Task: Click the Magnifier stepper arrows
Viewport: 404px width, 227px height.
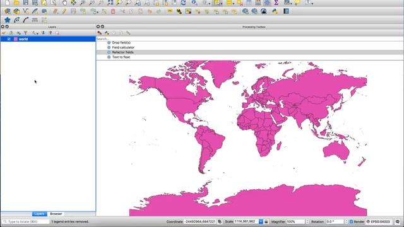Action: (x=307, y=221)
